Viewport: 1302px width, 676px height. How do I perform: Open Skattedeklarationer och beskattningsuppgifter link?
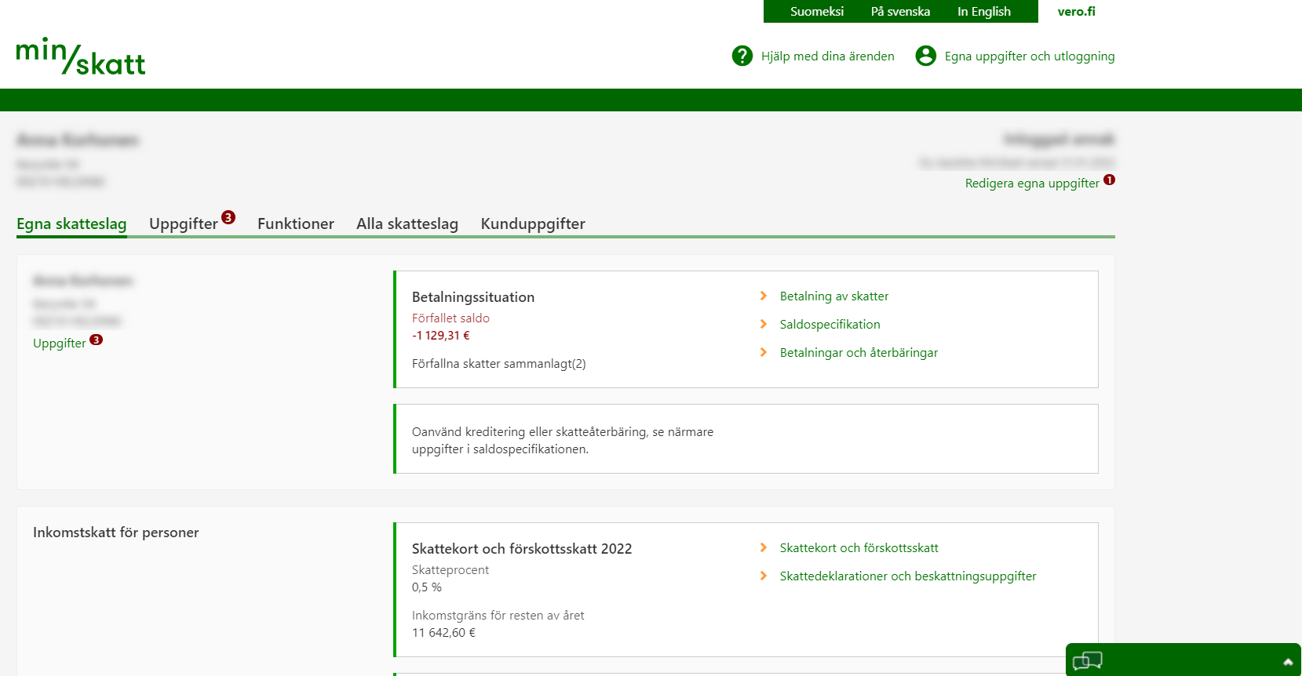click(907, 576)
